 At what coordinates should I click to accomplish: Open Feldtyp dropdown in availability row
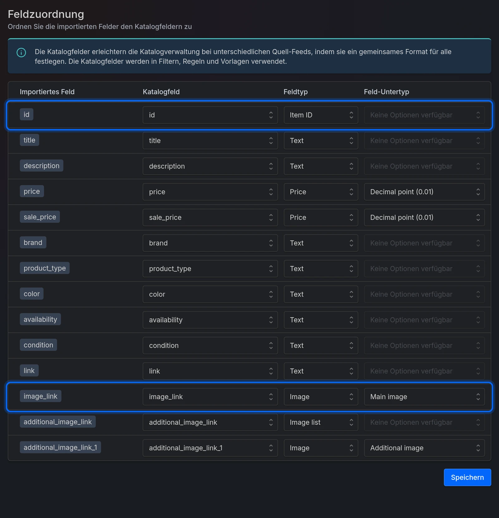point(321,319)
